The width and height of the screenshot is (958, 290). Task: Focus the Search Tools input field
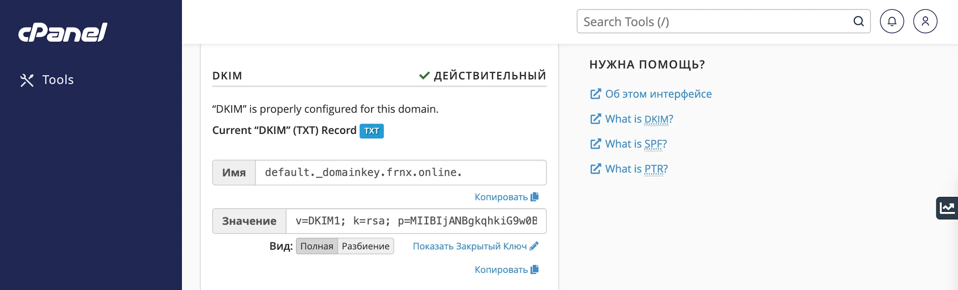pos(715,22)
